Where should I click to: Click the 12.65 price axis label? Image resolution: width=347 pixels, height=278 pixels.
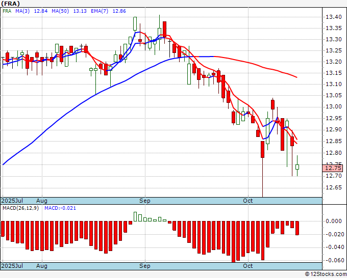(334, 188)
